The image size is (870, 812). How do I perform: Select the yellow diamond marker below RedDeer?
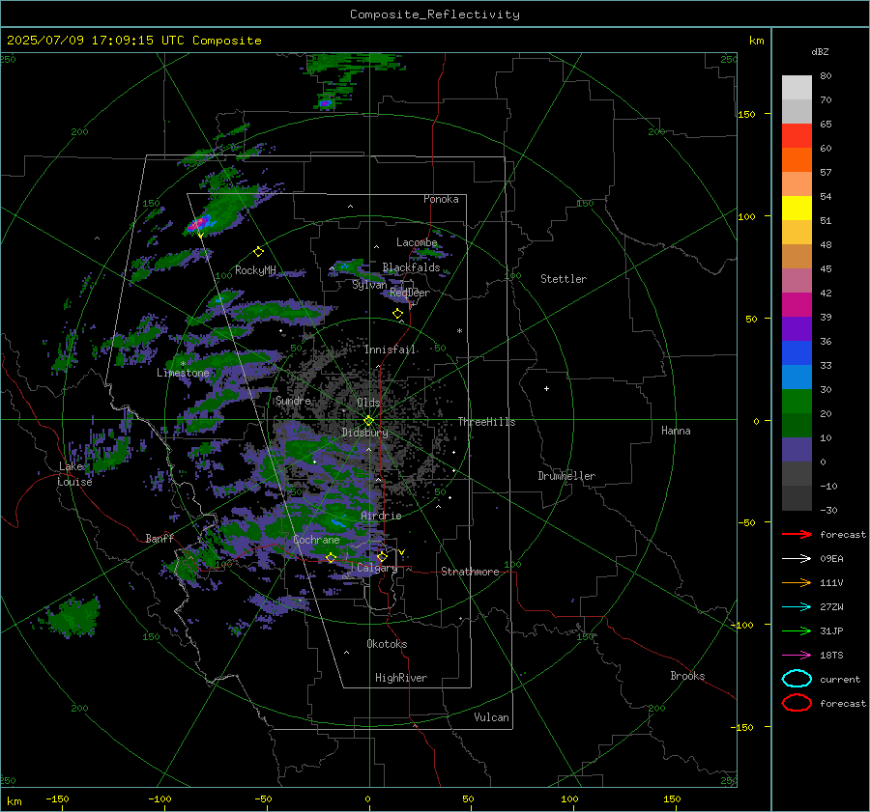(x=397, y=314)
